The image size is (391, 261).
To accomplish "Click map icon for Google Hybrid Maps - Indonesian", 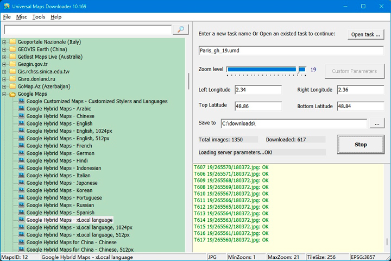I will pos(21,168).
